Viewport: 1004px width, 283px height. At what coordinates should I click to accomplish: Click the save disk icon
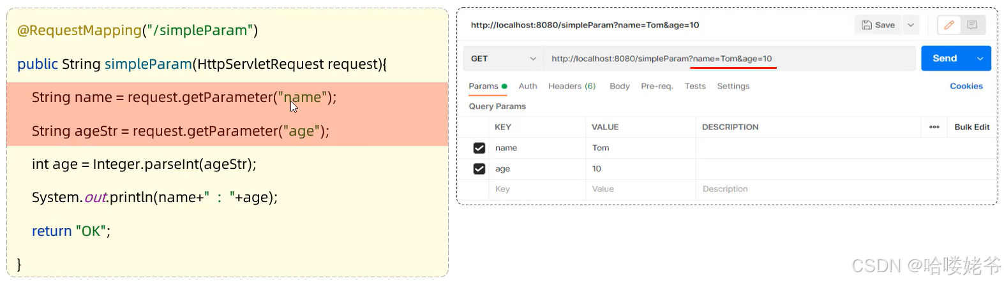[867, 25]
